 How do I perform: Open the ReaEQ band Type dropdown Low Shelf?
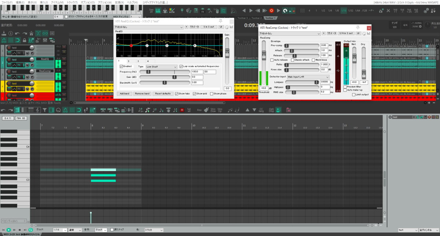tap(161, 67)
